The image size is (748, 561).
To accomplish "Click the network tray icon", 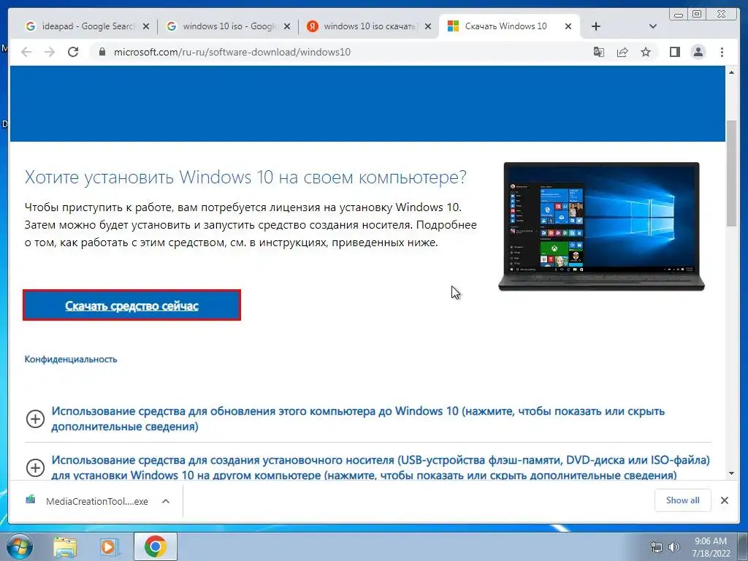I will coord(657,547).
